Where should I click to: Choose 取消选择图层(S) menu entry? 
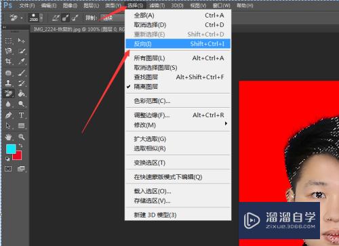(178, 68)
